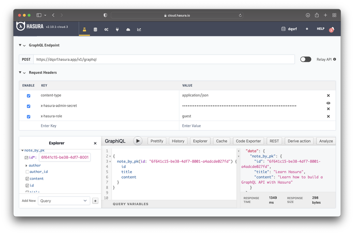The image size is (354, 234).
Task: Reveal the x-hasura-admin-secret value with eye icon
Action: (x=328, y=103)
